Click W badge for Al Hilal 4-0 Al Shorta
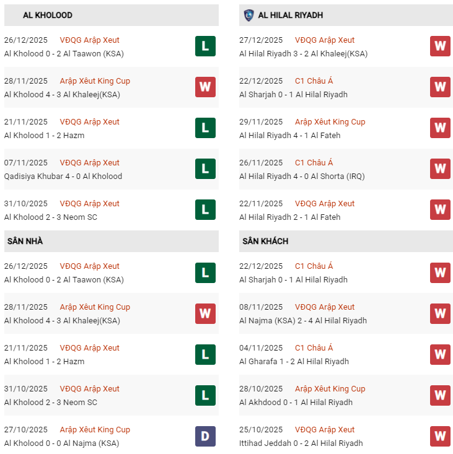 440,168
